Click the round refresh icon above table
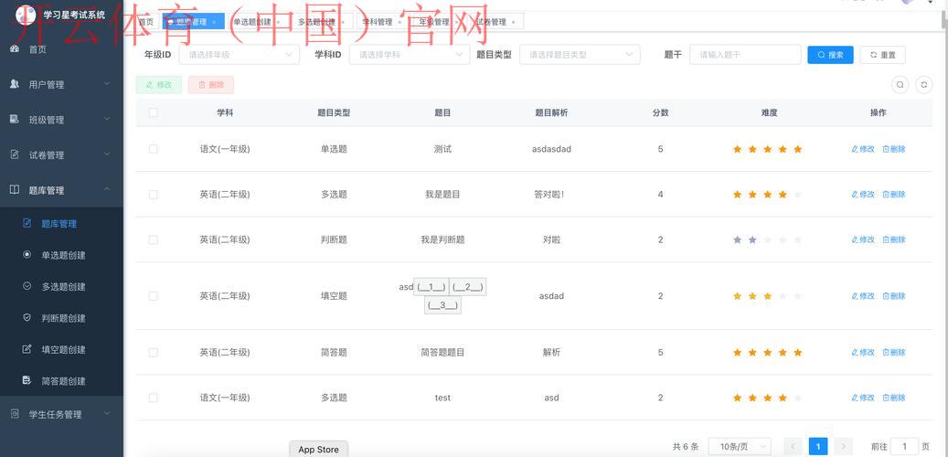 pyautogui.click(x=924, y=85)
